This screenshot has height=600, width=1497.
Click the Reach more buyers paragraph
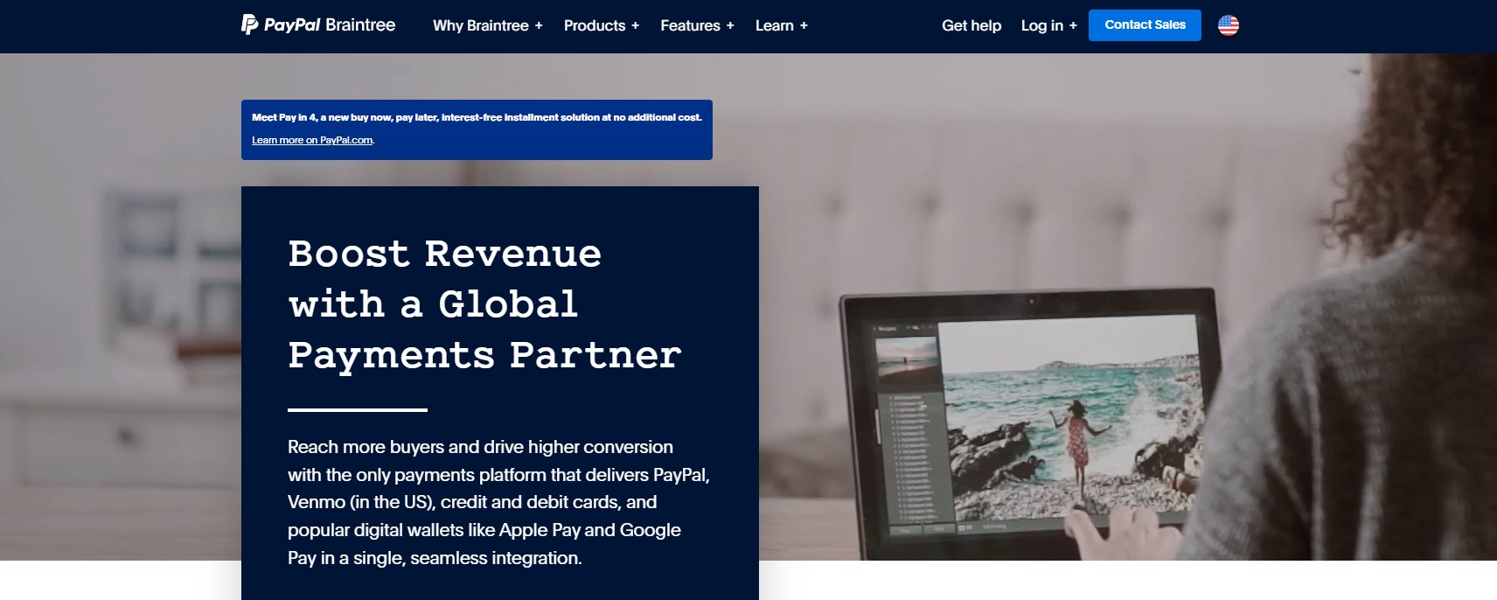[498, 502]
